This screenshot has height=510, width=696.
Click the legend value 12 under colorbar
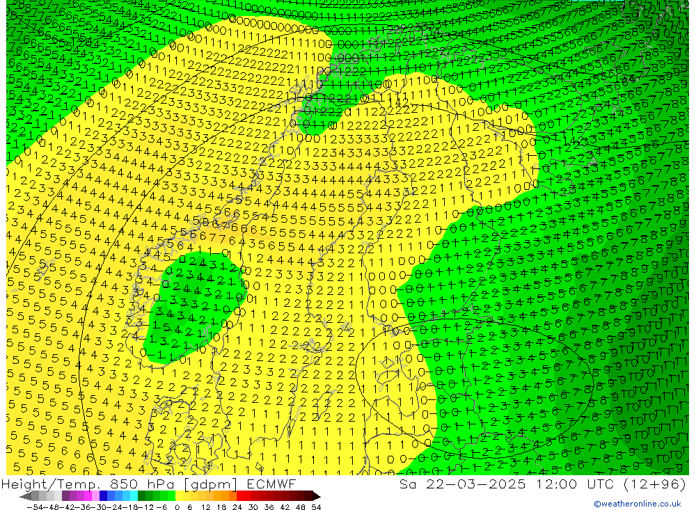205,507
